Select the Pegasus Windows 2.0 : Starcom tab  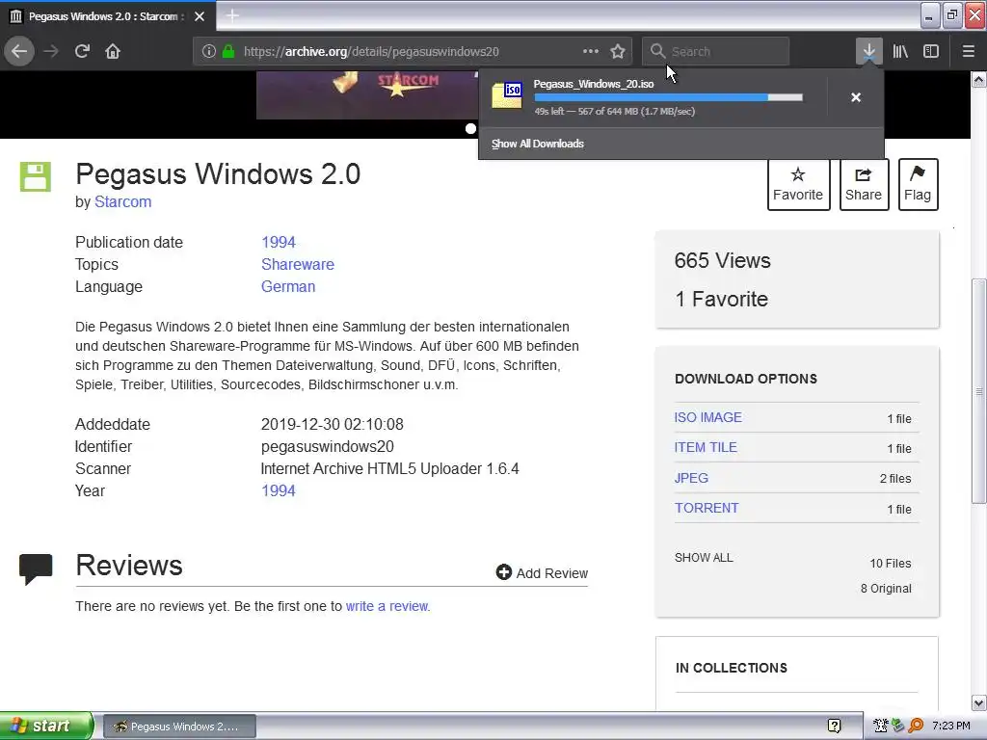[x=108, y=16]
